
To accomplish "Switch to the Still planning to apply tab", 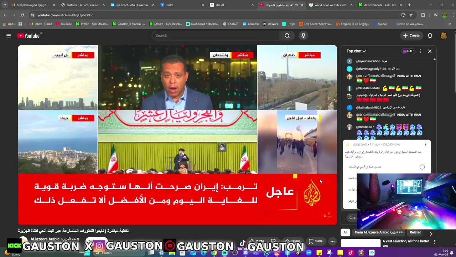I will 33,5.
